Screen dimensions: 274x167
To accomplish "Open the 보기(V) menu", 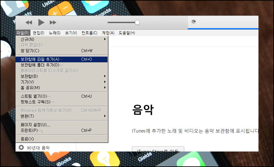I will 71,33.
